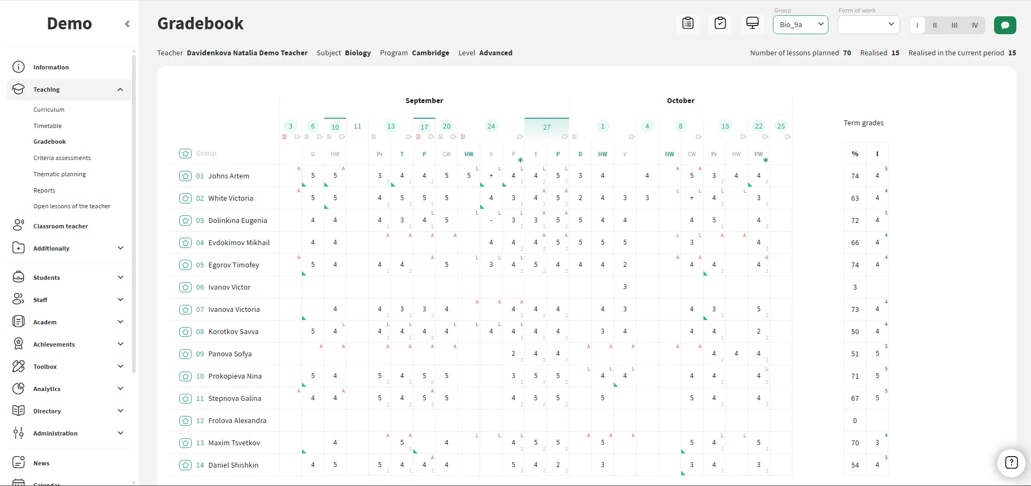Open Thematic planning in the Teaching menu

(59, 174)
